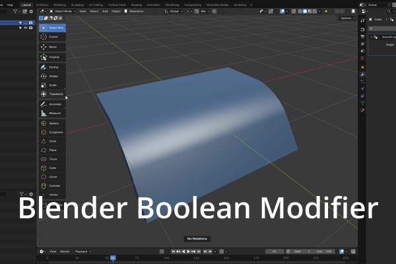Select the Cone add tool
Screen dimensions: 396x264
click(52, 141)
